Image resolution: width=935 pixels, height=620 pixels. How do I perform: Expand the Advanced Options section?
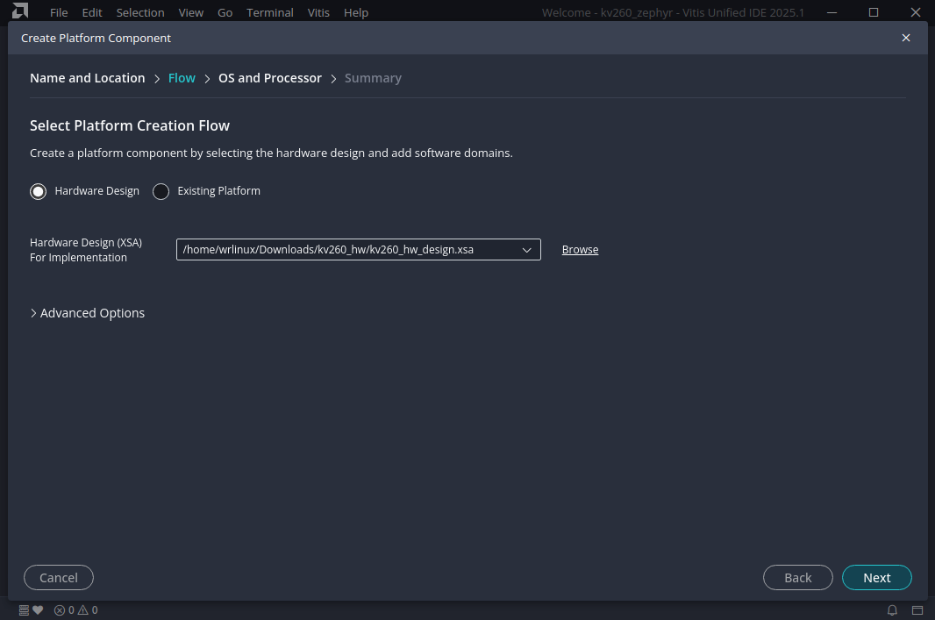pos(88,313)
